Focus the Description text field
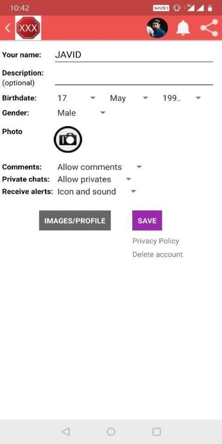Viewport: 222px width, 444px height. pyautogui.click(x=134, y=77)
